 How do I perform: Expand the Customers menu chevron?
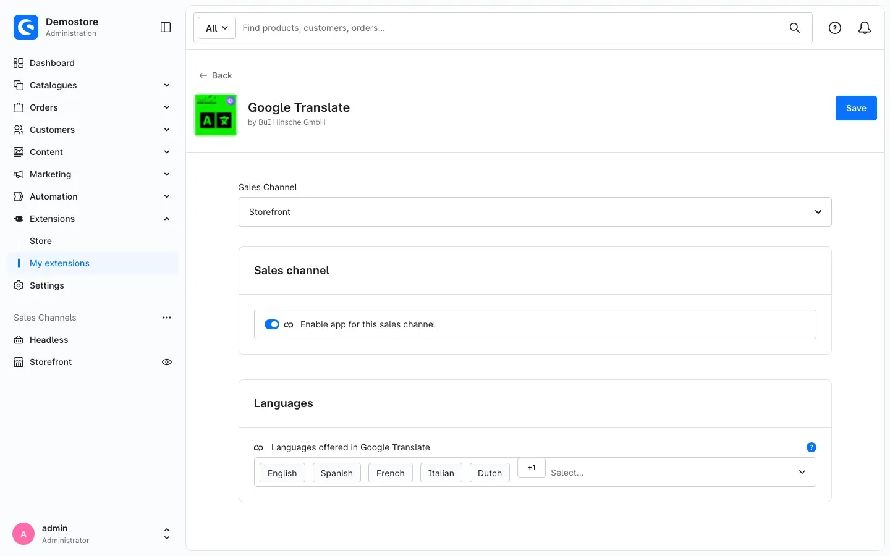[167, 130]
